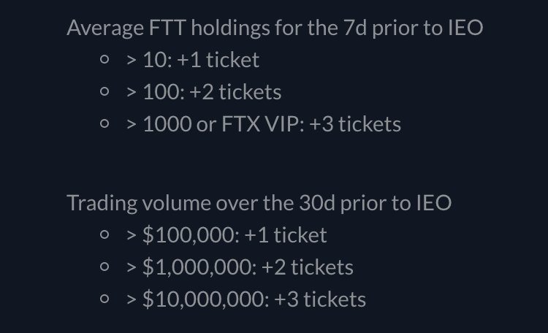This screenshot has width=548, height=333.
Task: Click the bullet circle beside the FTX VIP line
Action: (104, 123)
